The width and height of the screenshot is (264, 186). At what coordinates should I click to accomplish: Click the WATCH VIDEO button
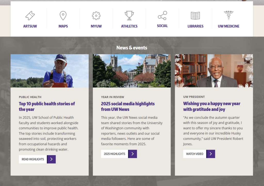(x=194, y=154)
